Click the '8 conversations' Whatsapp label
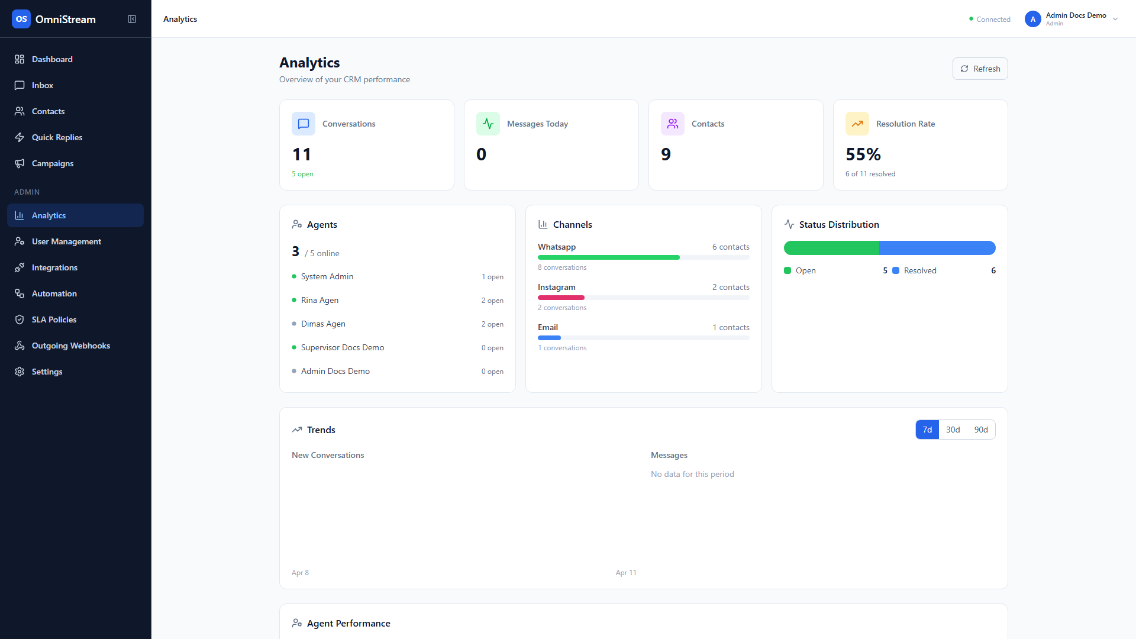This screenshot has width=1136, height=639. [x=562, y=267]
